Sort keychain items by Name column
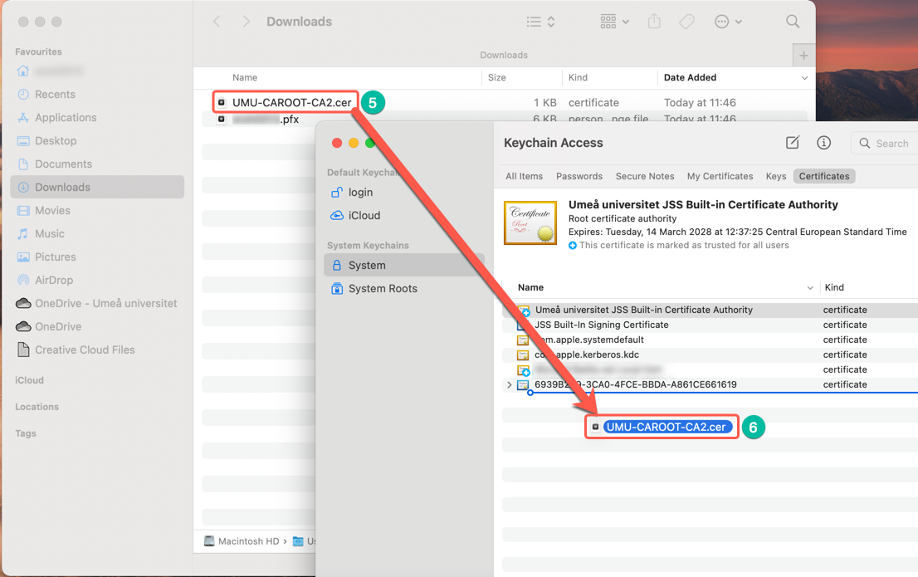Image resolution: width=918 pixels, height=577 pixels. click(x=530, y=287)
